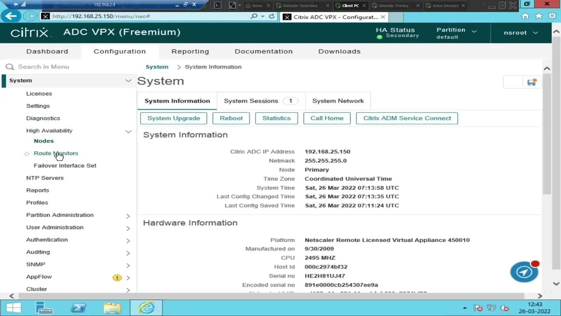Open the nsroot user dropdown
This screenshot has height=316, width=561.
(x=521, y=32)
